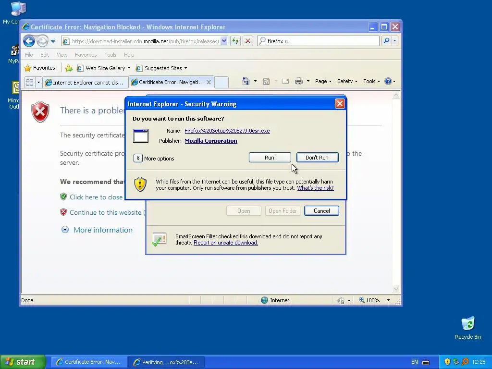
Task: Click the Stop loading red X icon
Action: [248, 41]
